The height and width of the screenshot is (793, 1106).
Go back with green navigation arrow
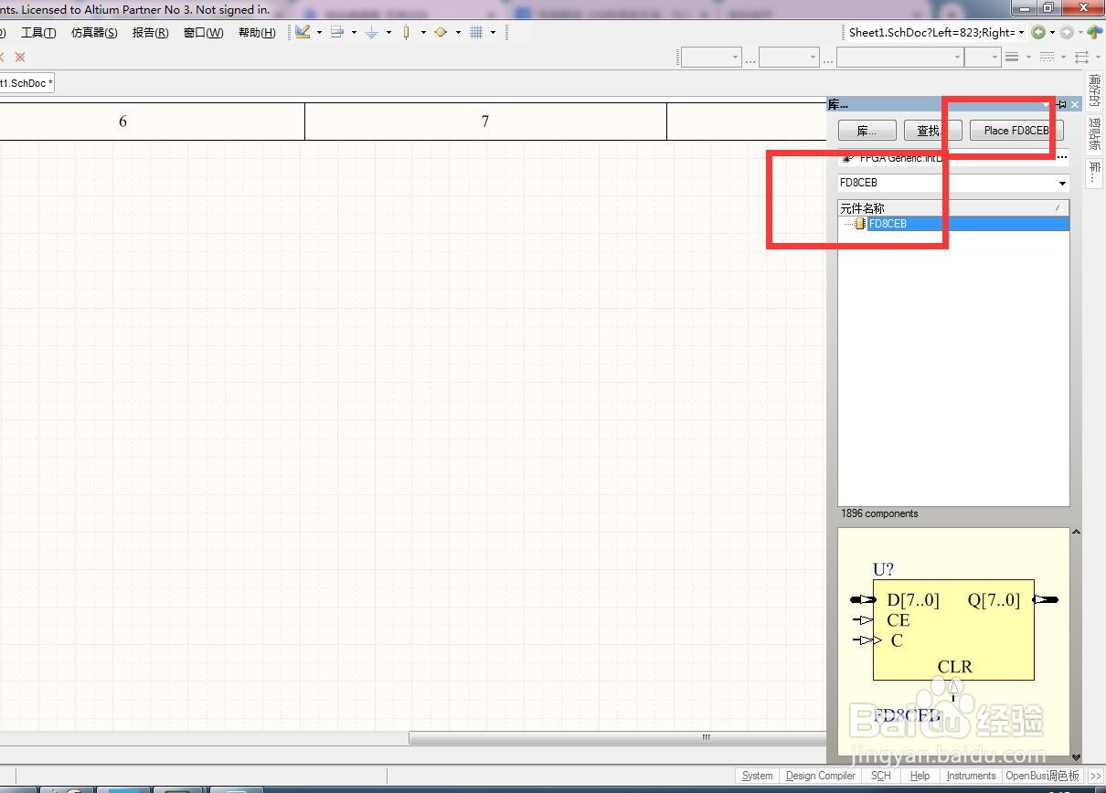(x=1038, y=32)
